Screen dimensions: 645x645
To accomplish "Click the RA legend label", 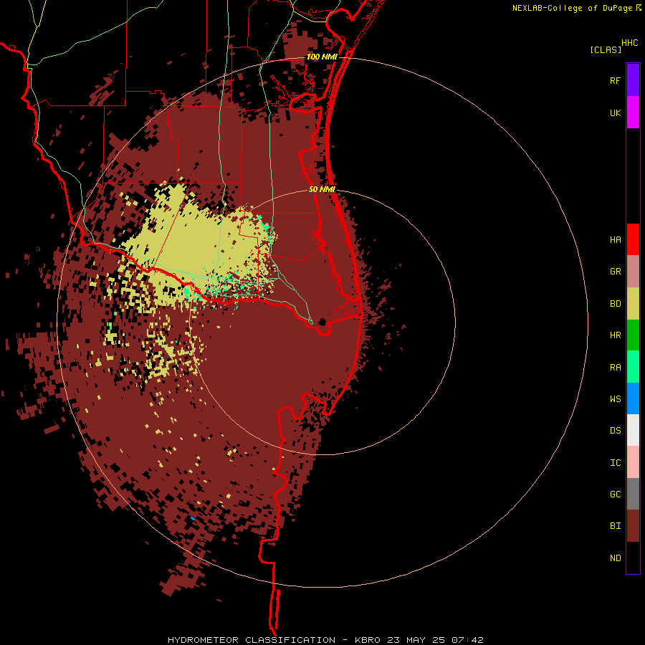I will click(x=615, y=368).
